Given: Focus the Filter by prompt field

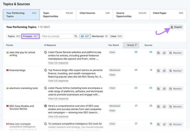Looking at the screenshot, I should (x=57, y=36).
